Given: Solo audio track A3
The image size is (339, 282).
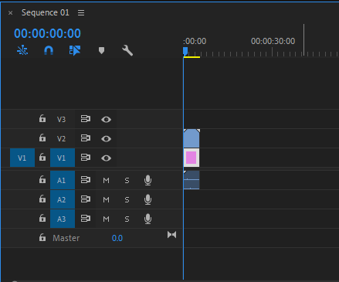Looking at the screenshot, I should coord(127,219).
